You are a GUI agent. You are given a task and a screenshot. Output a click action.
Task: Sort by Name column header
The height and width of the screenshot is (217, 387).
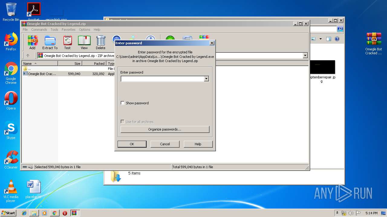pos(40,64)
